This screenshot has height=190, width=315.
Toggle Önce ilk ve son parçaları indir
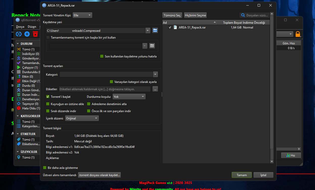click(89, 111)
